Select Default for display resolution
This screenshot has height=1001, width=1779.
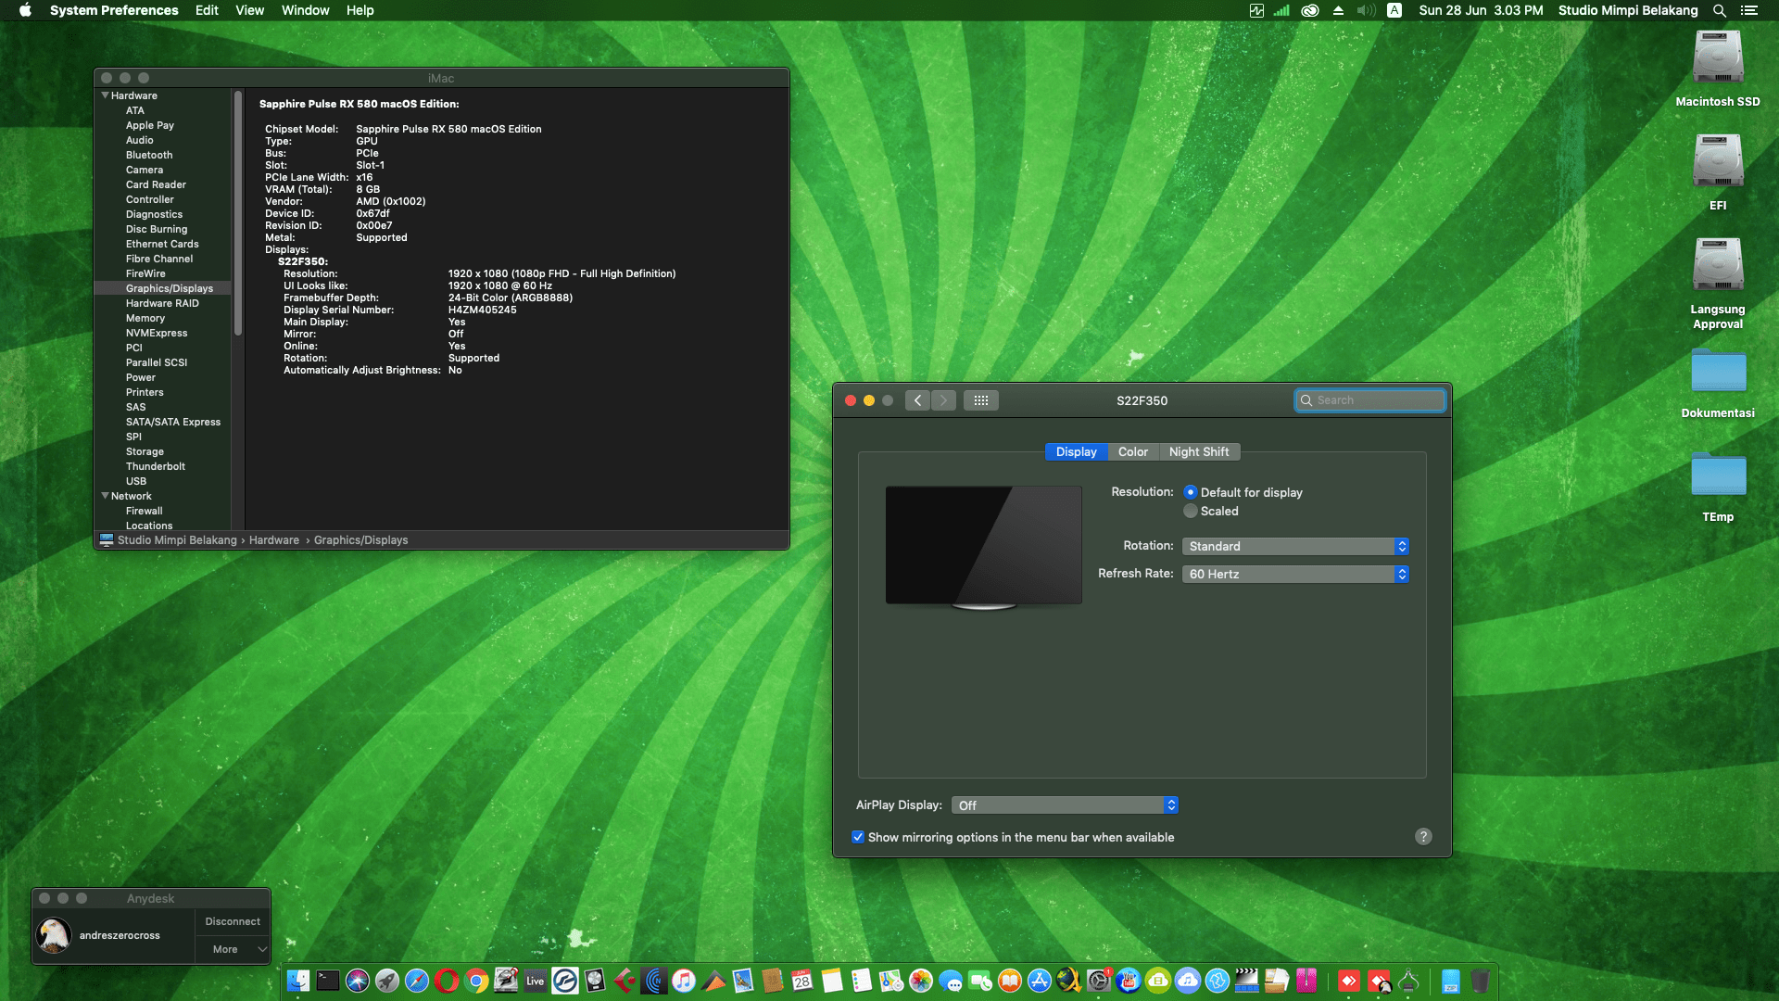(x=1191, y=492)
